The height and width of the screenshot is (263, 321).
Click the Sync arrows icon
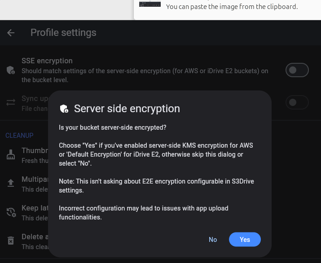tap(11, 102)
